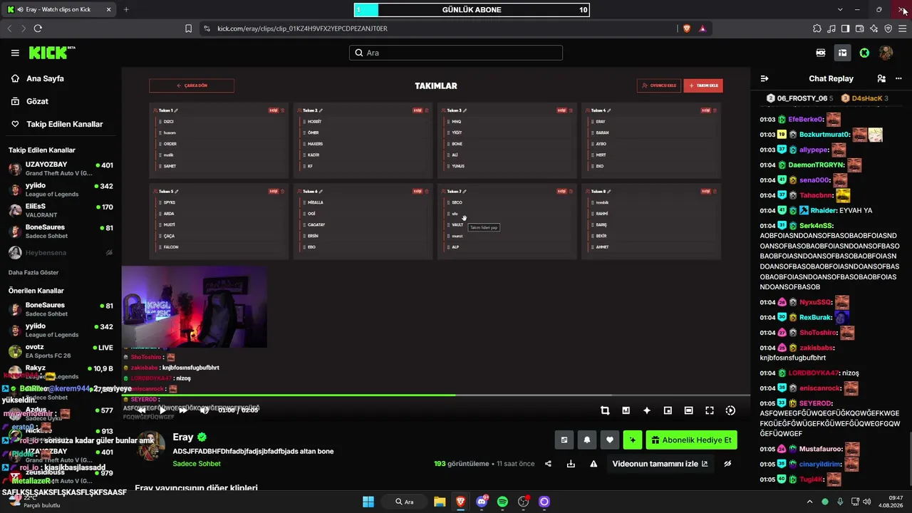Toggle the browser sidebar panel
Screen dimensions: 912x513
tap(846, 28)
